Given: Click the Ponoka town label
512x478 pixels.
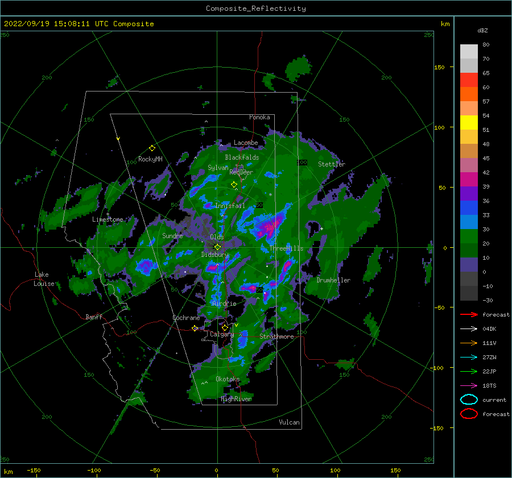Looking at the screenshot, I should [259, 117].
